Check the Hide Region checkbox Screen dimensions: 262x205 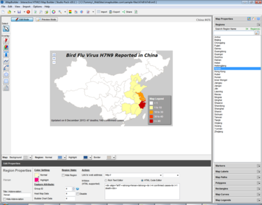pos(63,175)
